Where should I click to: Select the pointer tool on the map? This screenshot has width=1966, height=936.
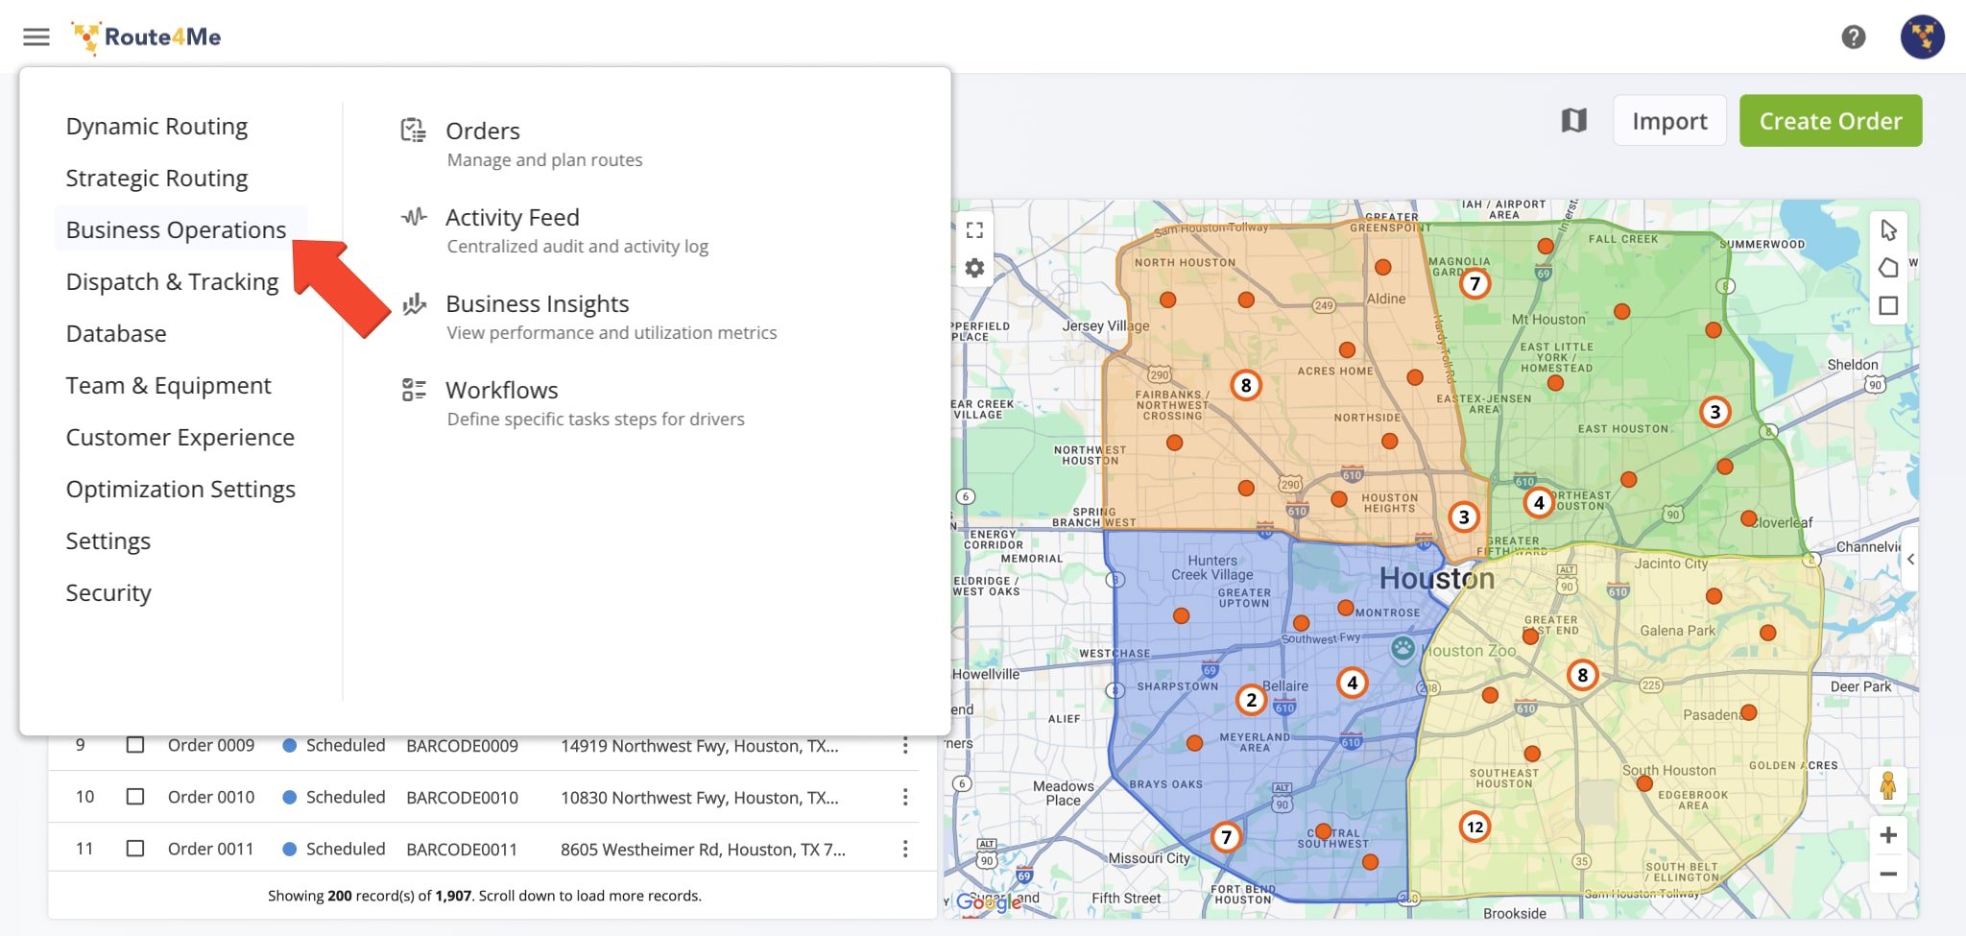tap(1888, 230)
